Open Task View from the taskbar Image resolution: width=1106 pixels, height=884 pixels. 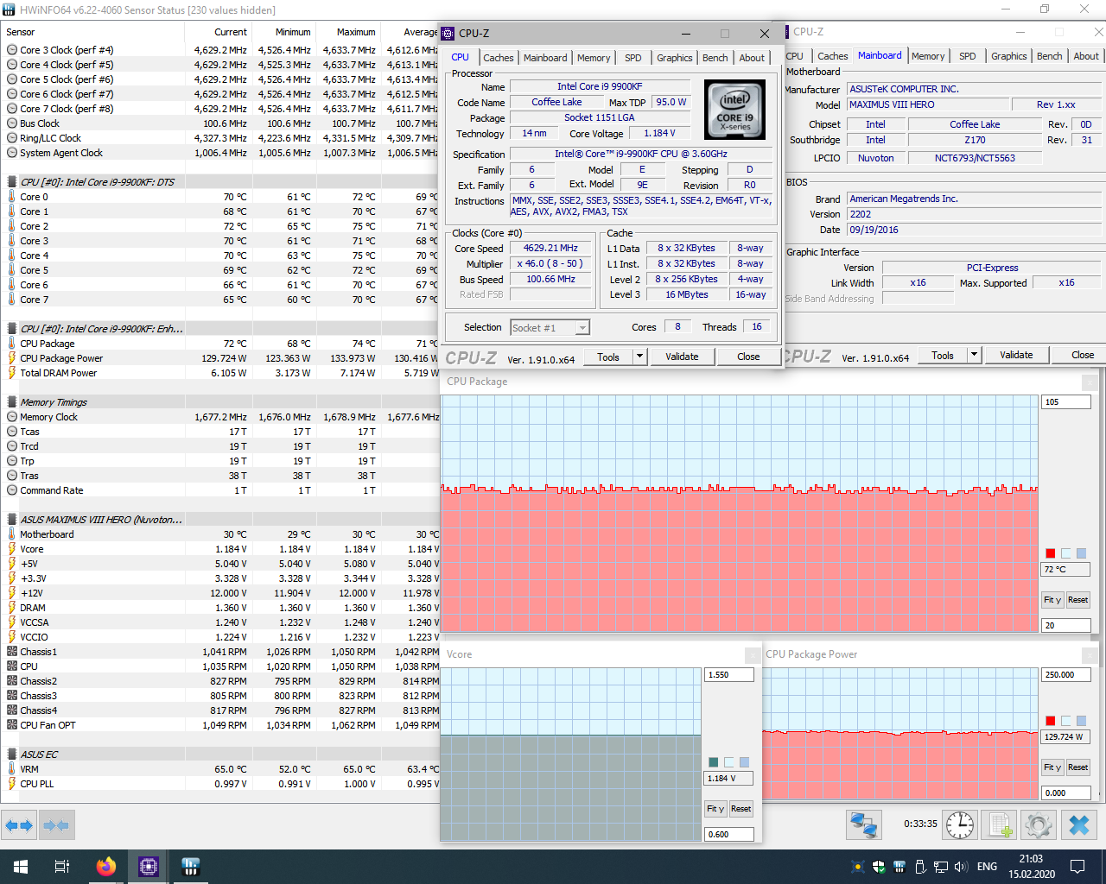pos(62,867)
